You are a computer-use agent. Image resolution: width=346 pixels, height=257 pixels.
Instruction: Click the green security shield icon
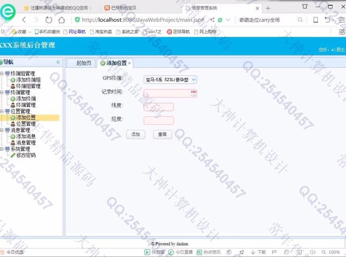(77, 20)
